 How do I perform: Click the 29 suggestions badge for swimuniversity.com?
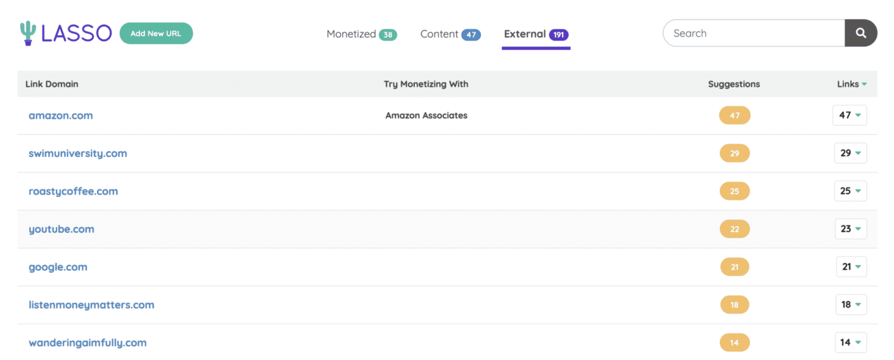(x=735, y=154)
